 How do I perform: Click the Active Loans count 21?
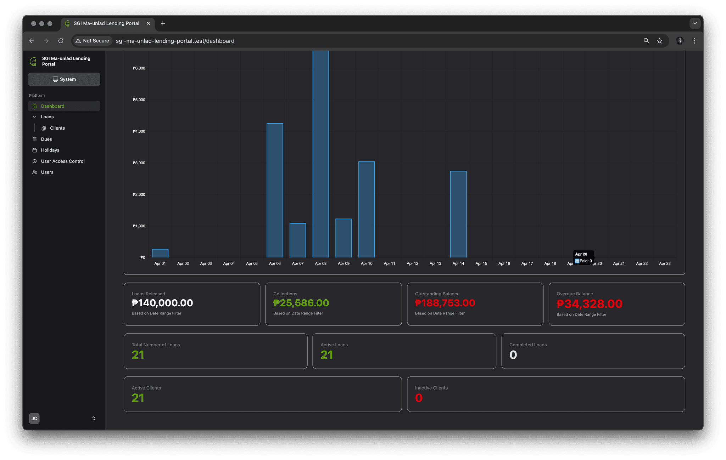tap(326, 355)
